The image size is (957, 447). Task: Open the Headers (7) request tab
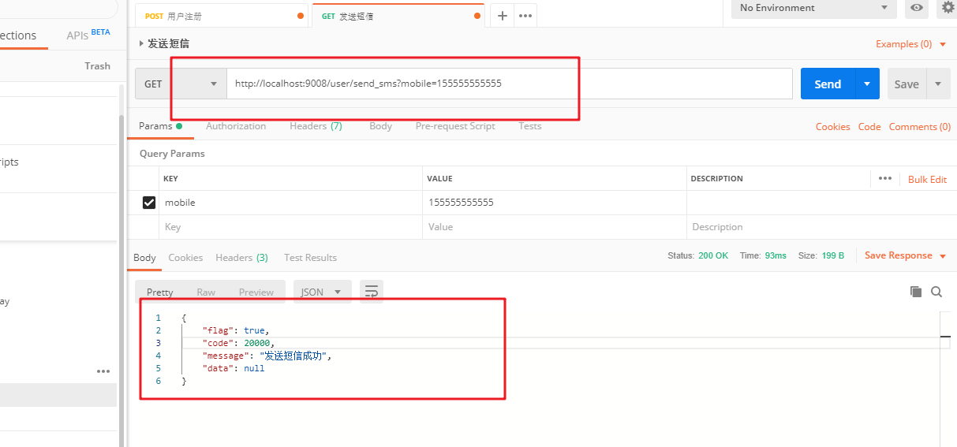tap(316, 126)
